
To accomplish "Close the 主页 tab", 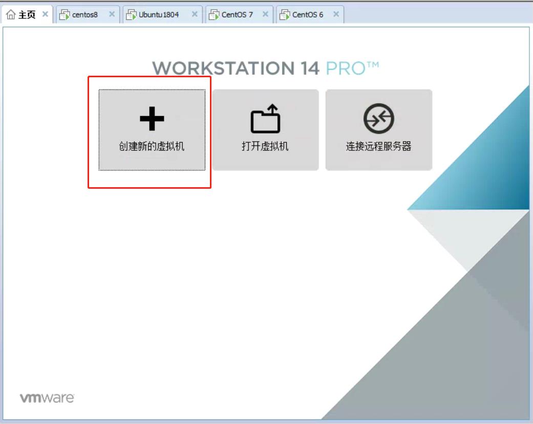I will point(45,14).
